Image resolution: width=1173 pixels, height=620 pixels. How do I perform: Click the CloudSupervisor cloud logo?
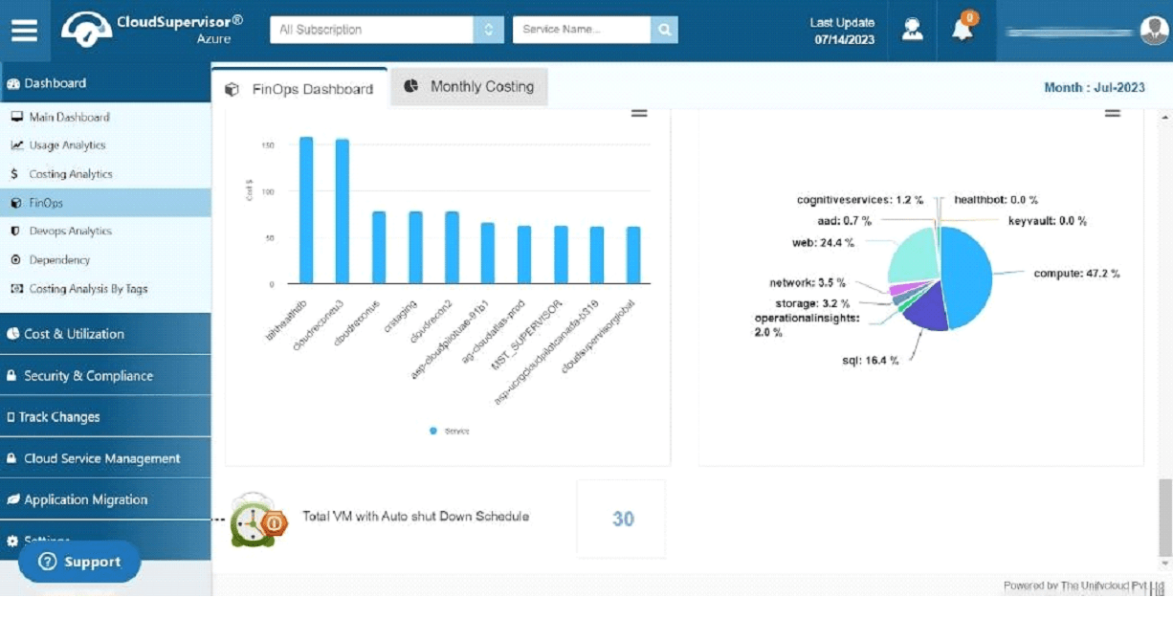pos(86,30)
